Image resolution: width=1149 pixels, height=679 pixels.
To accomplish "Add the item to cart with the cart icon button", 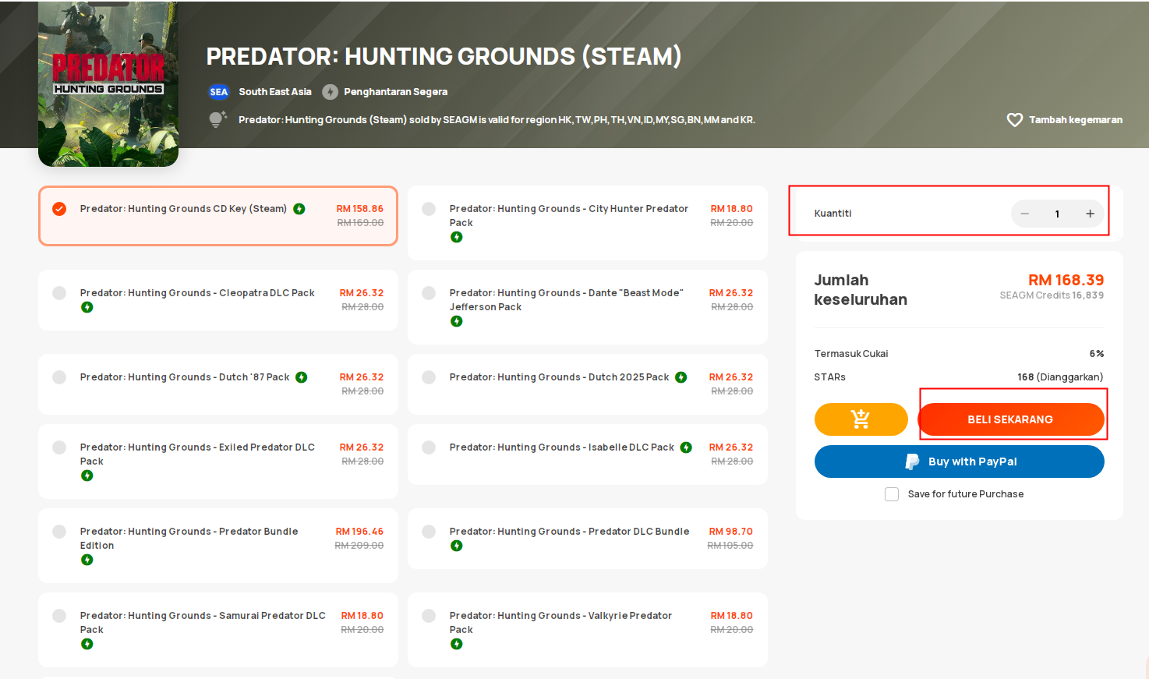I will click(861, 419).
